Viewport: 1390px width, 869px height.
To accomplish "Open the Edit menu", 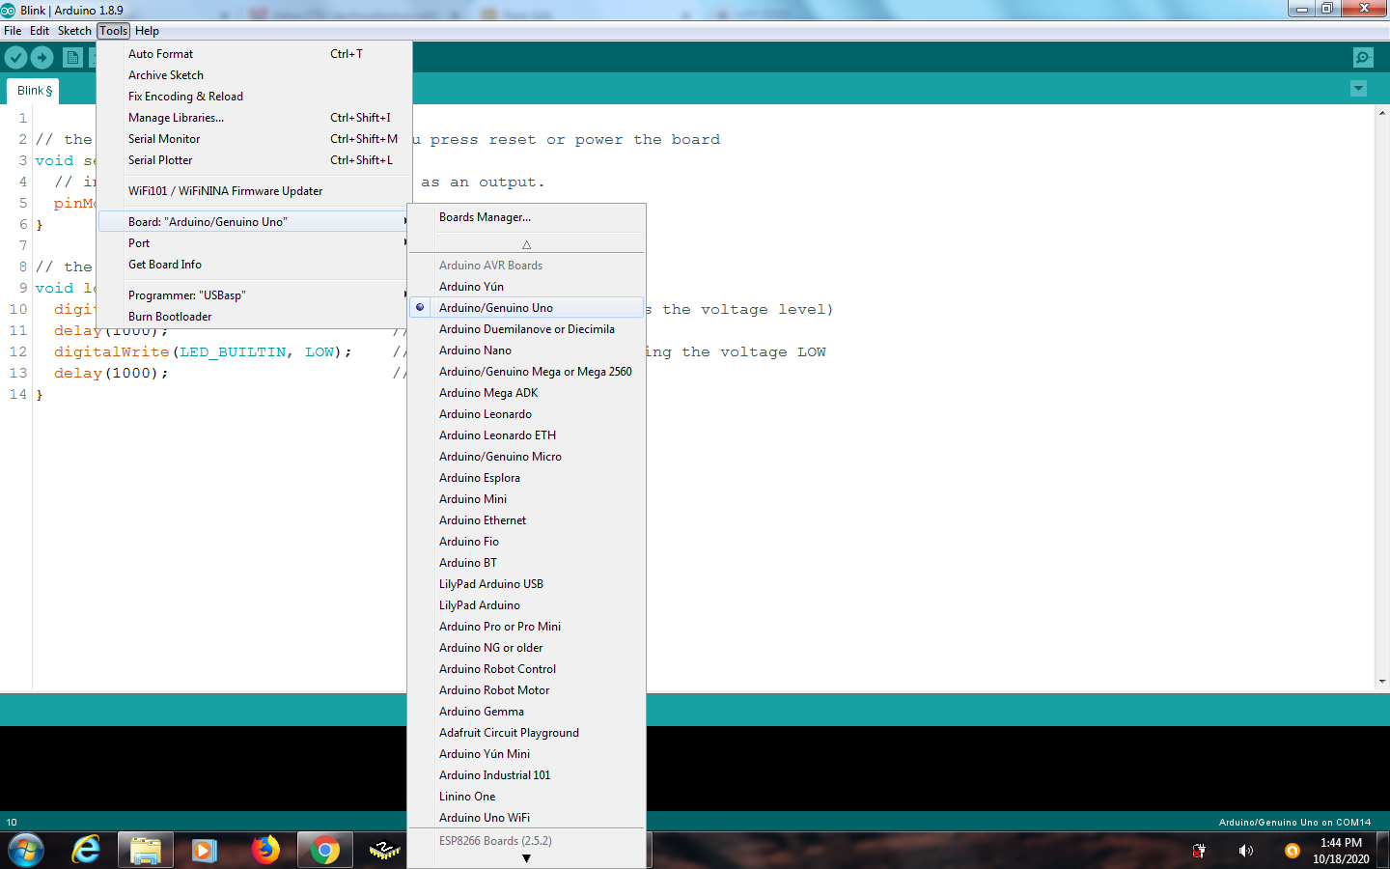I will point(40,31).
